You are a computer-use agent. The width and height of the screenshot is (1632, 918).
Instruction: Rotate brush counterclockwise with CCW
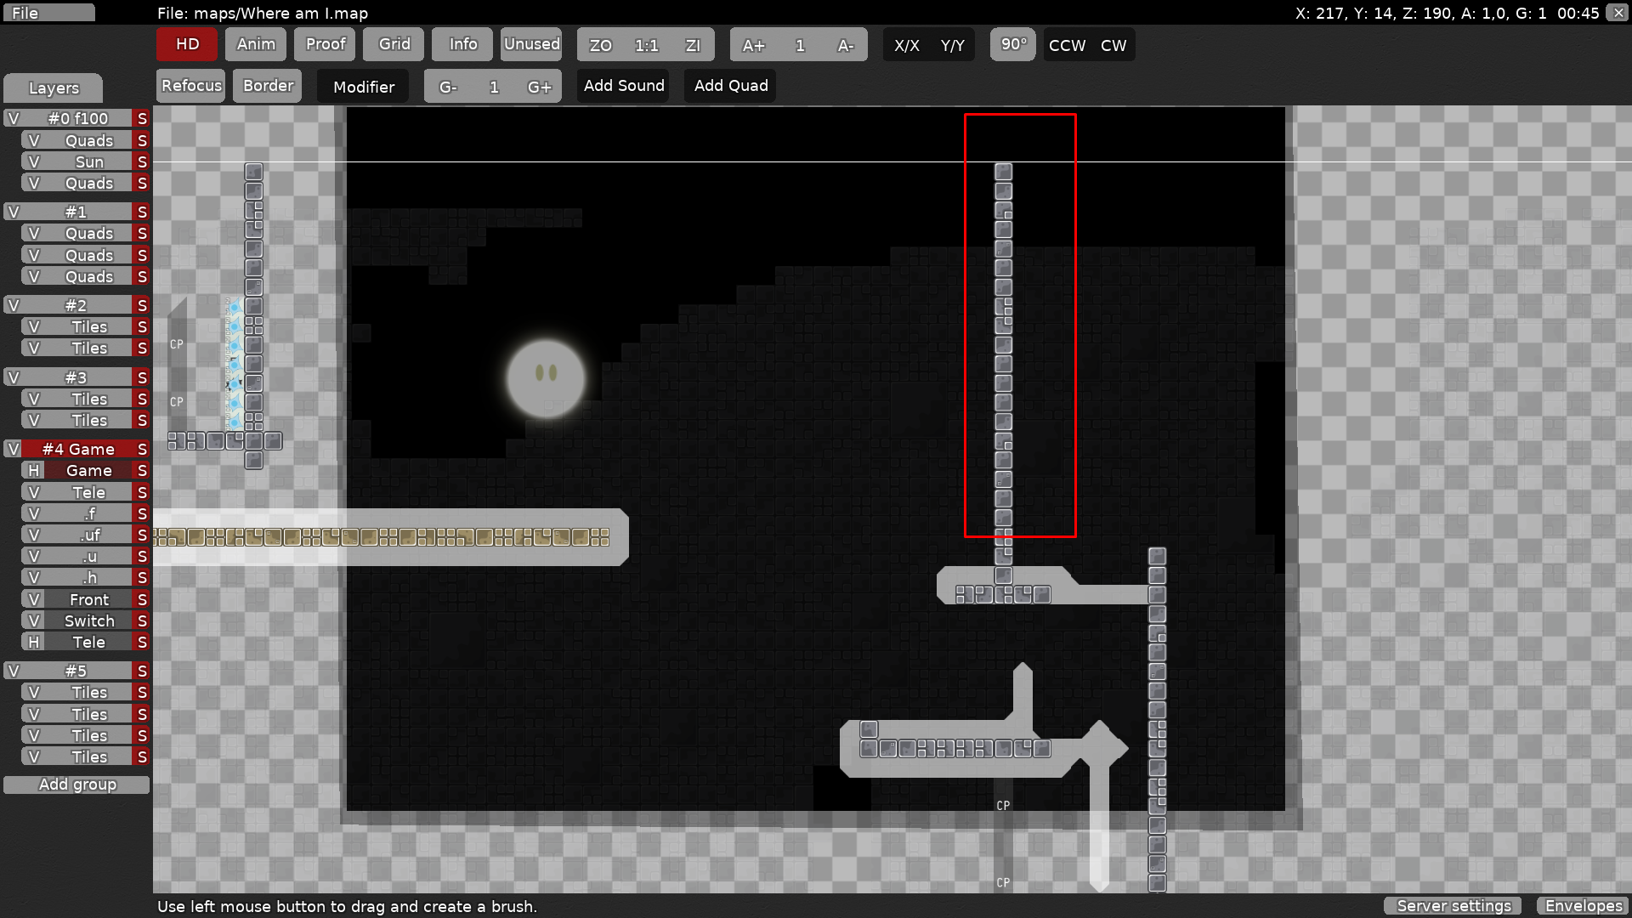point(1067,45)
